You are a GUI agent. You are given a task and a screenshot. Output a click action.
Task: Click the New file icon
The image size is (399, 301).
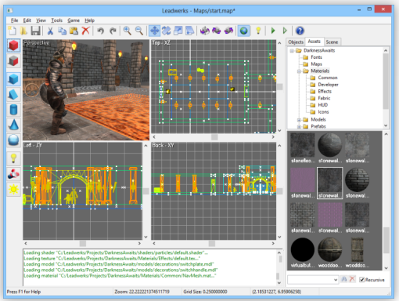coord(12,31)
